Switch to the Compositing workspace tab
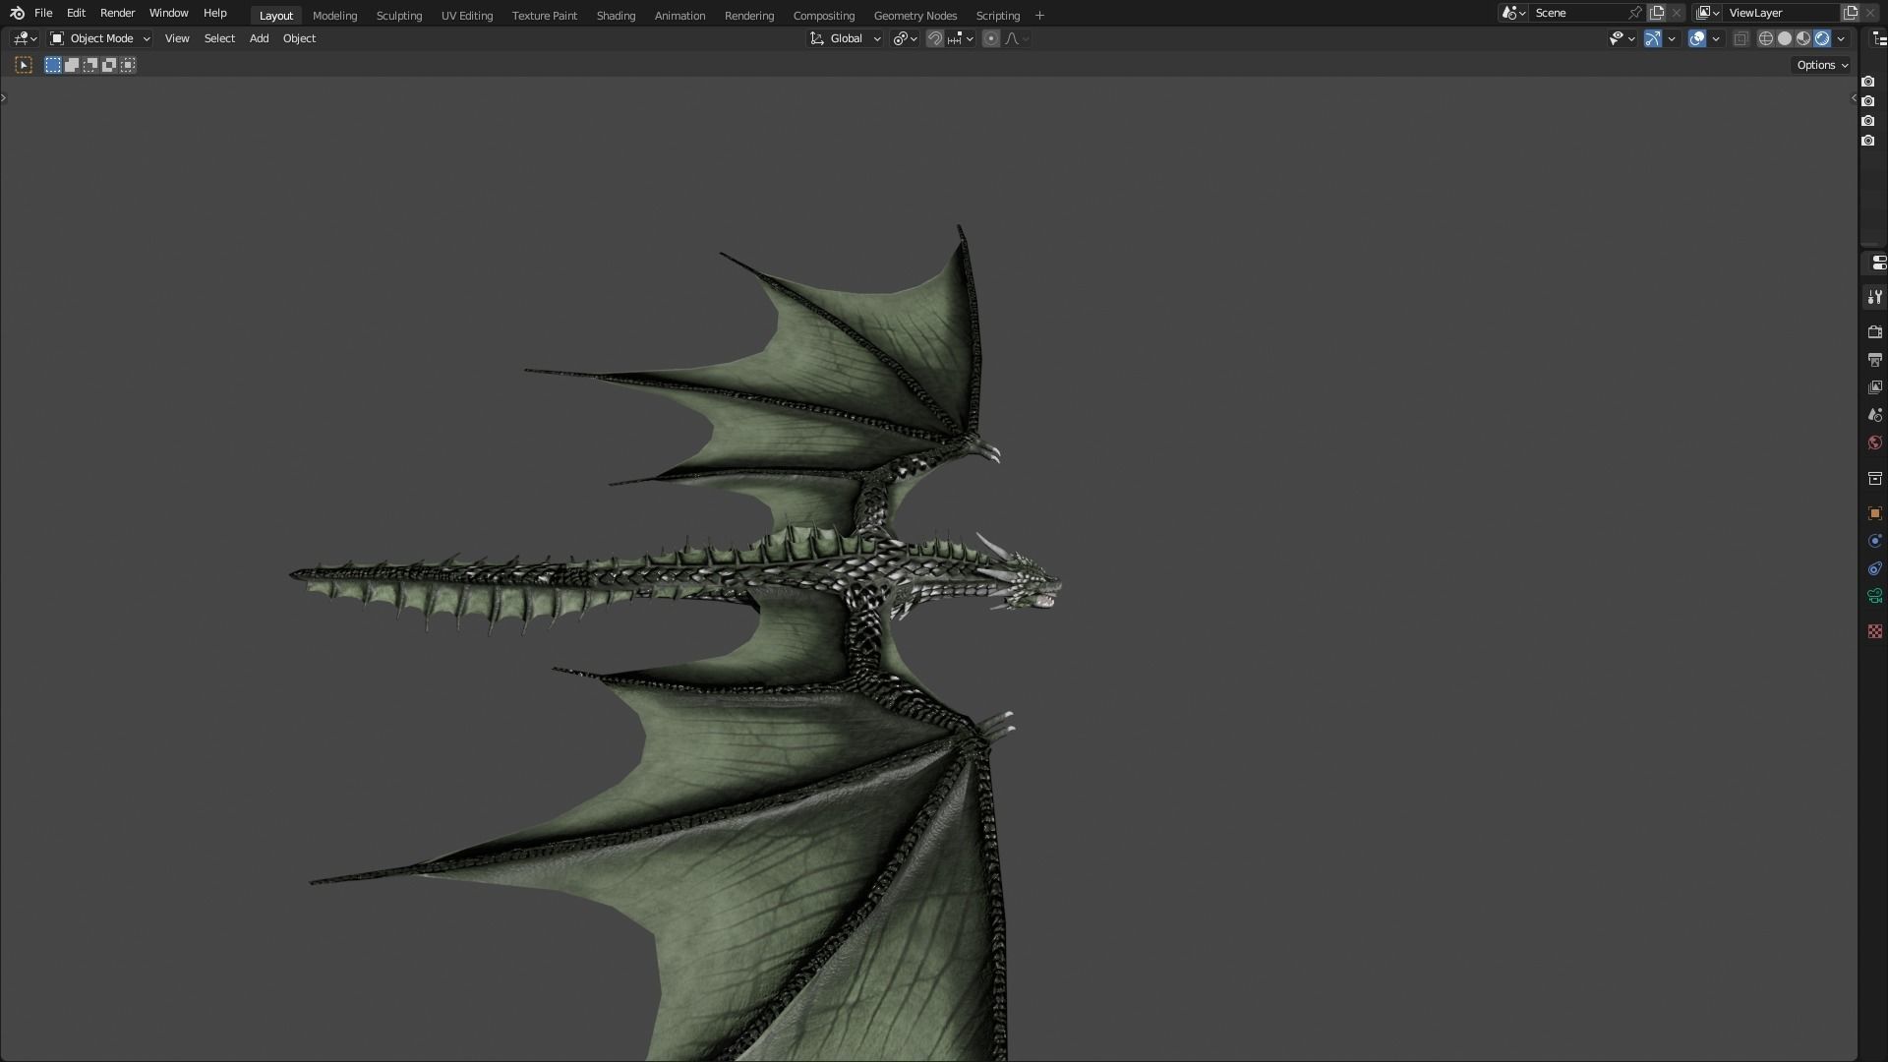Screen dimensions: 1888x1062 tap(824, 16)
